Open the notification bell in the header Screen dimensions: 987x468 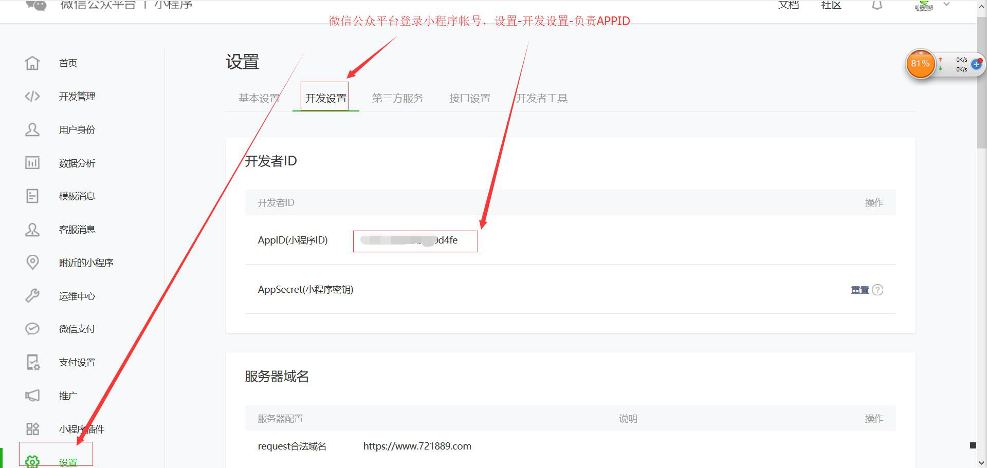[877, 5]
